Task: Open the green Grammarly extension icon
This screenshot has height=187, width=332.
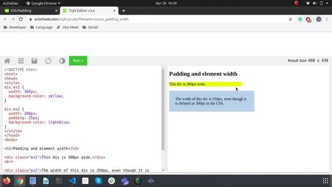Action: tap(300, 19)
